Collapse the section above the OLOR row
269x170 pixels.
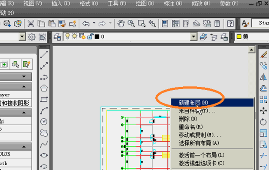click(24, 147)
